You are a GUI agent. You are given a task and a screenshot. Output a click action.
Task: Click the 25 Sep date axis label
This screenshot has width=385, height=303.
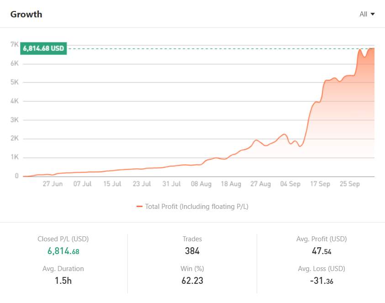pos(349,184)
